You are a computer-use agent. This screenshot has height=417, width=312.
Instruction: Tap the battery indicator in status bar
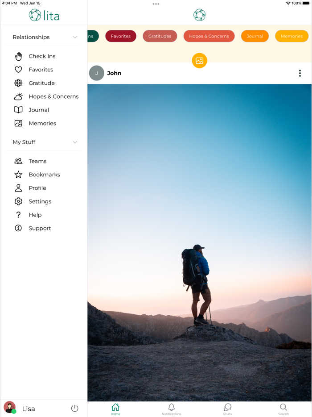(306, 3)
